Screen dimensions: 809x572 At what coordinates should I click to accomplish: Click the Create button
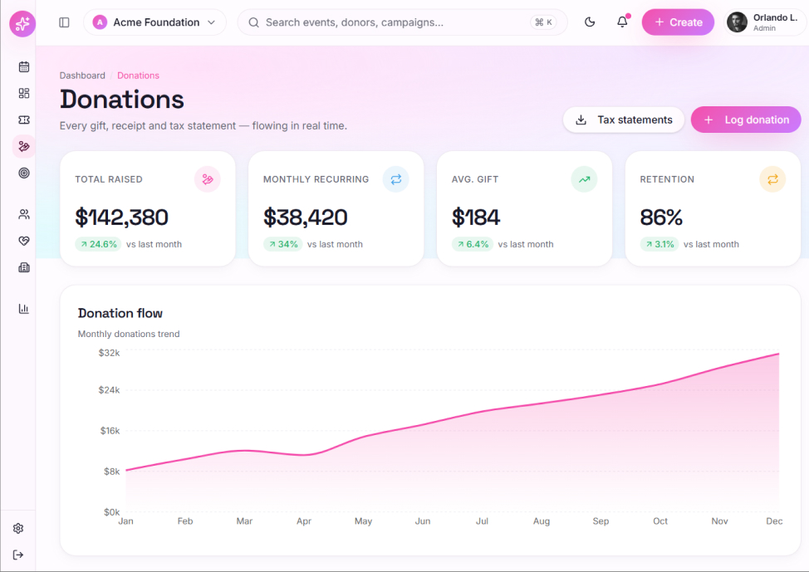tap(678, 22)
